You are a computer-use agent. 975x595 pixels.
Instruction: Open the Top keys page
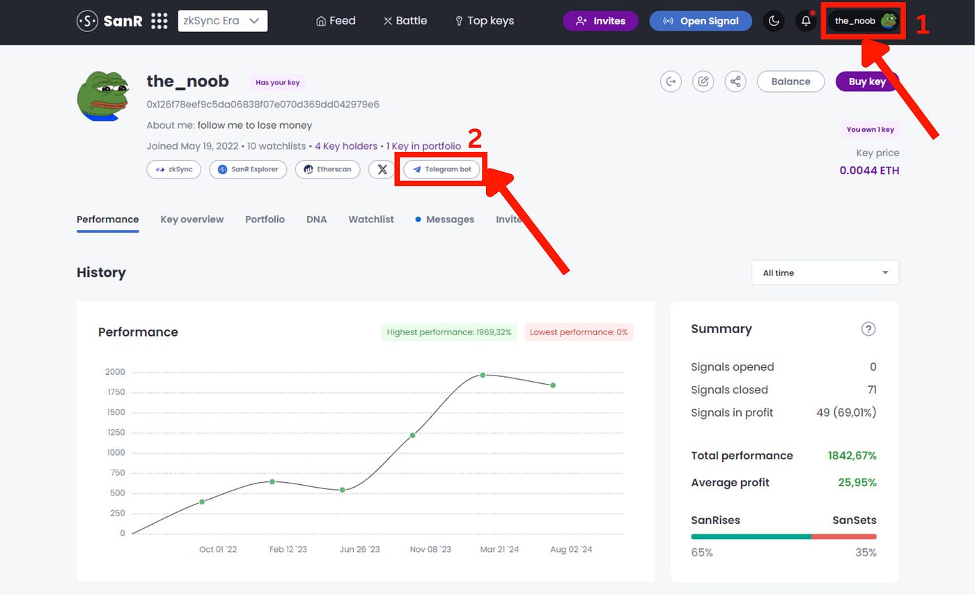pyautogui.click(x=485, y=21)
